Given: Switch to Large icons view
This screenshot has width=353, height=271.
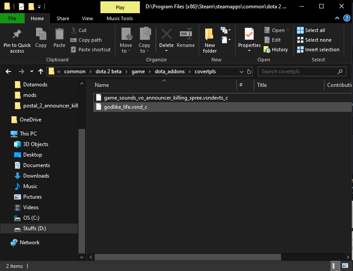Looking at the screenshot, I should (x=345, y=266).
